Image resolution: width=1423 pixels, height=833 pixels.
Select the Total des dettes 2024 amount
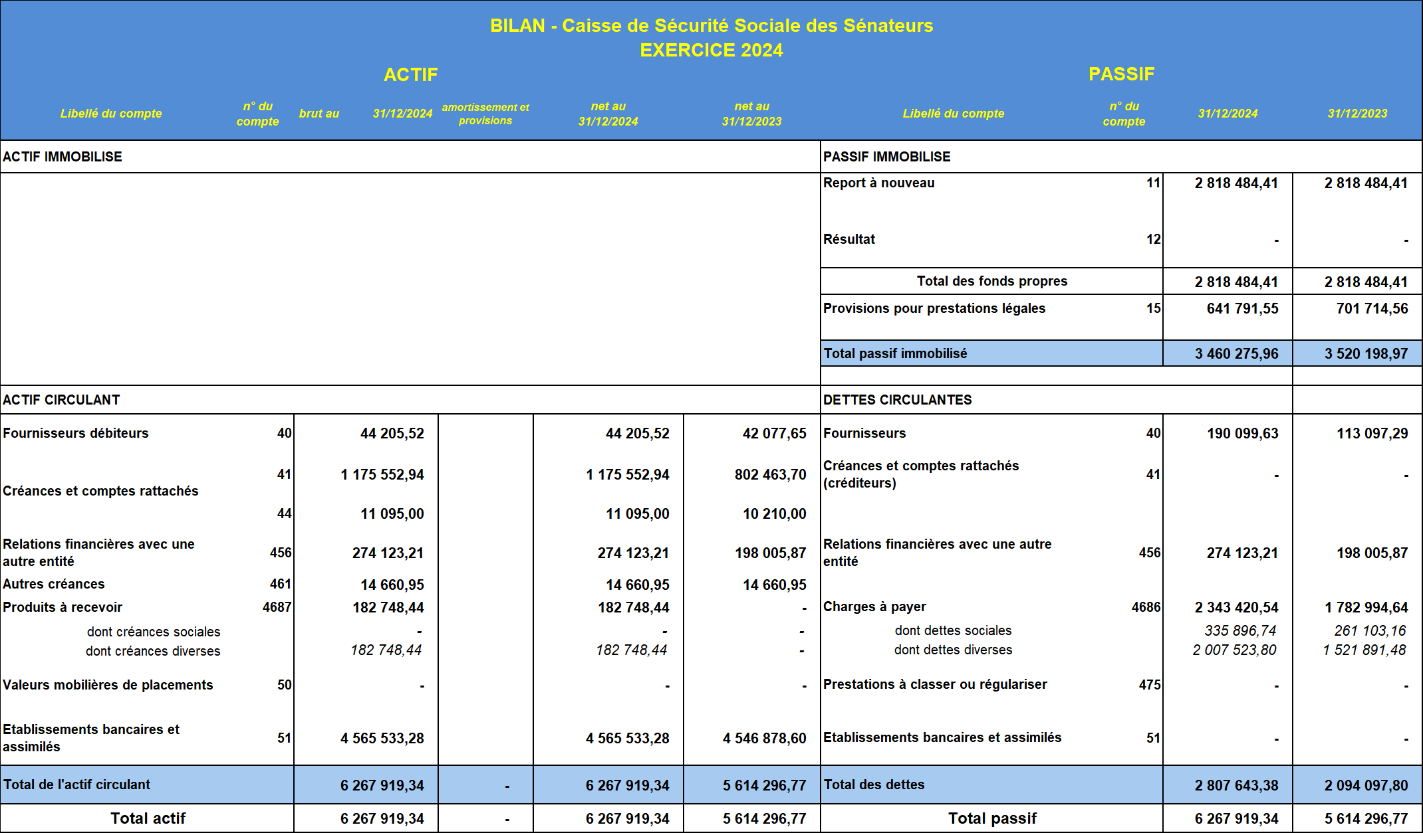point(1235,786)
